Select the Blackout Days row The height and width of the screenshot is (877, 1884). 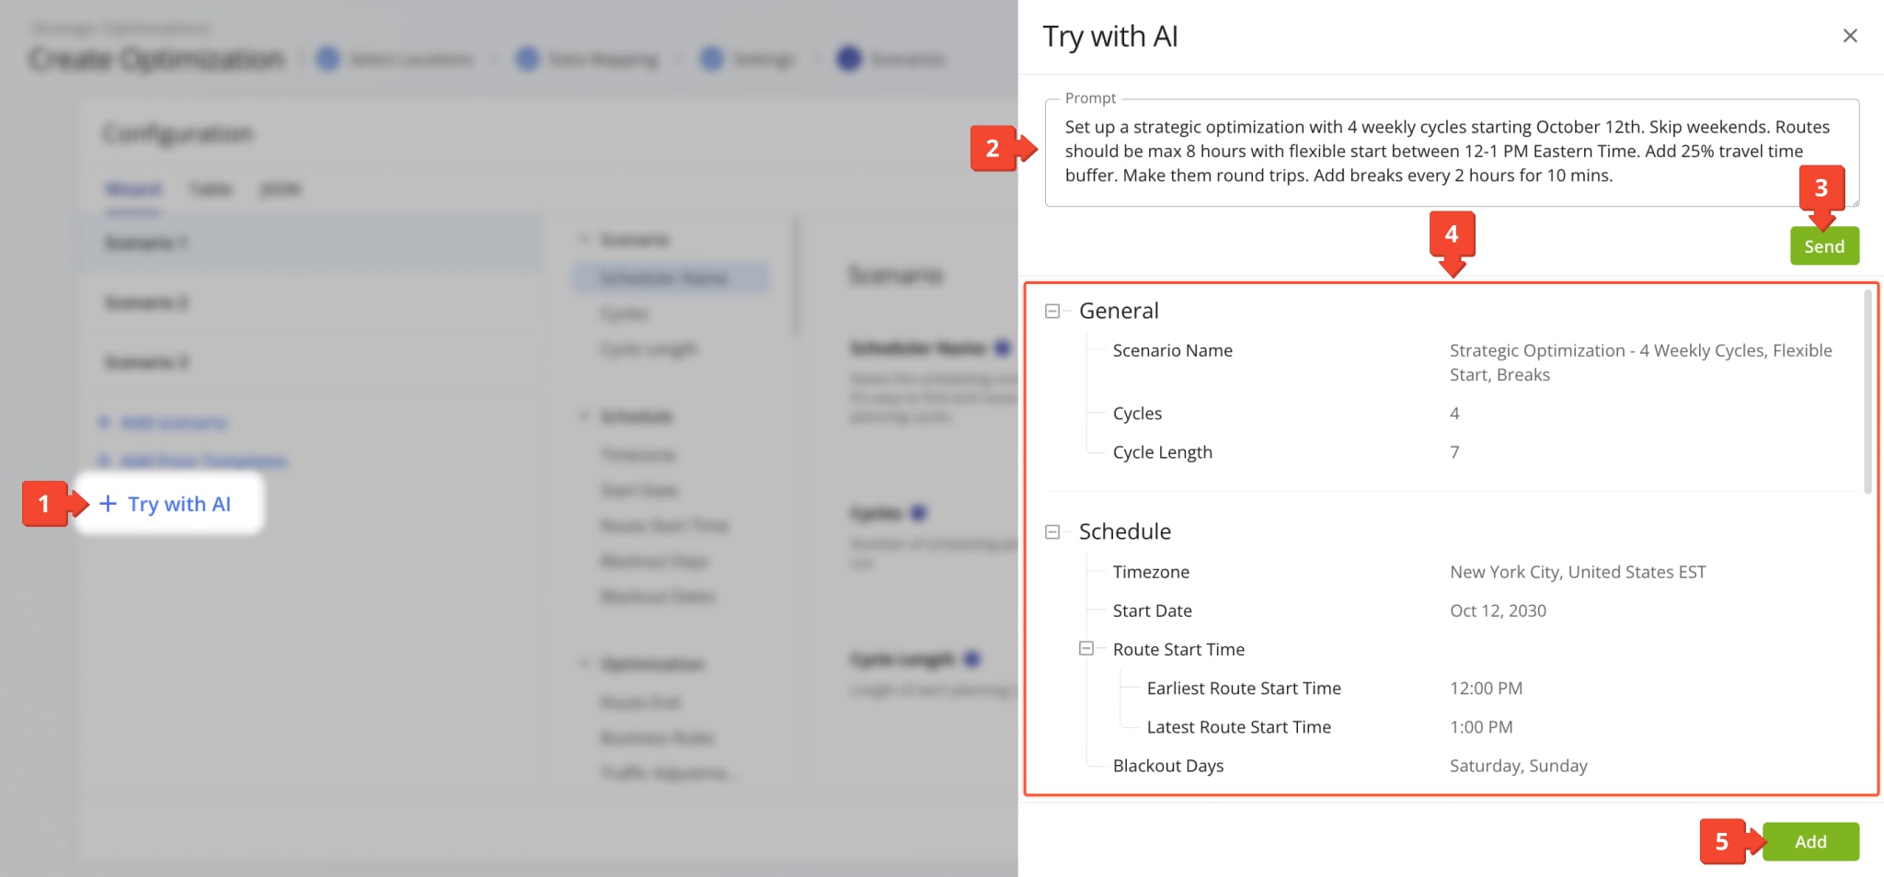tap(1167, 766)
